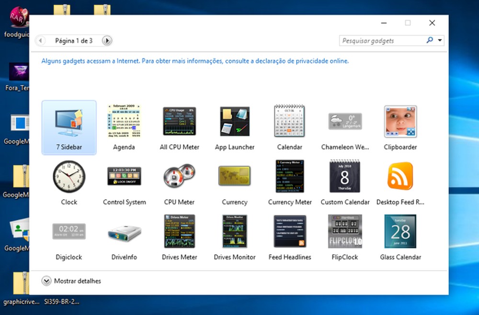
Task: Select the Drives Monitor gadget
Action: [234, 232]
